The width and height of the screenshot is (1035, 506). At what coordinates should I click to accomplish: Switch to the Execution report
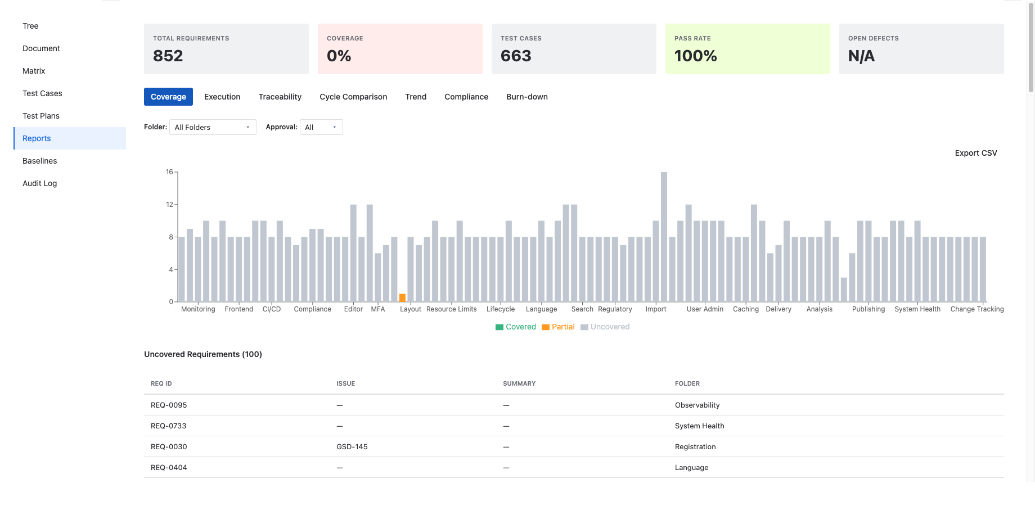click(222, 97)
